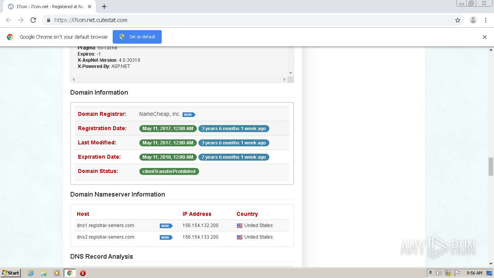This screenshot has height=278, width=494.
Task: Open Chrome's three-dot menu
Action: [x=486, y=20]
